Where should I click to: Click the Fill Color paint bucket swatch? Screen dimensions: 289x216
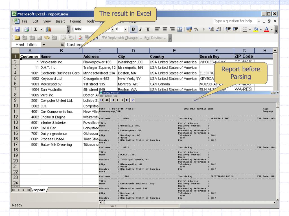pyautogui.click(x=256, y=29)
